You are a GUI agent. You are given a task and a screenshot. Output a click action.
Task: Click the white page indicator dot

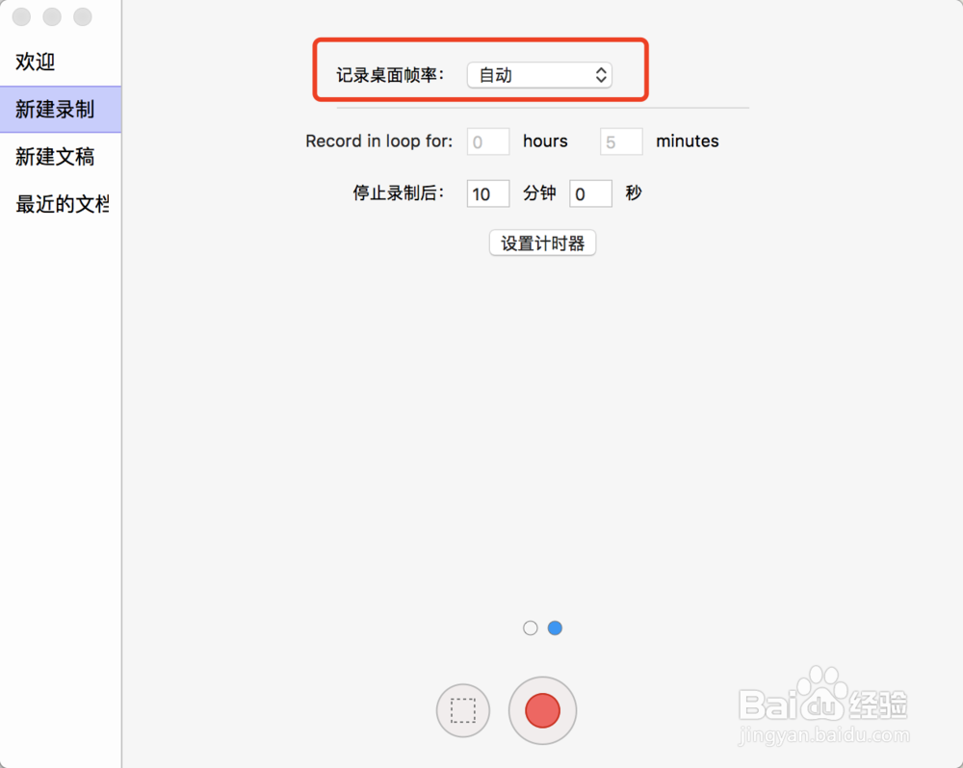coord(531,627)
